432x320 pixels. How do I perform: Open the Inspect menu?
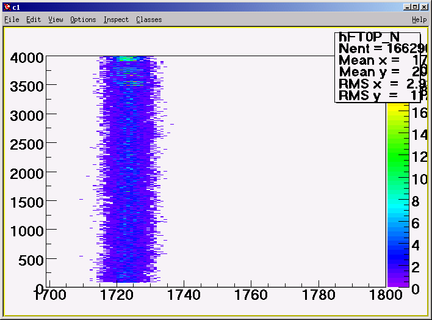pos(116,20)
